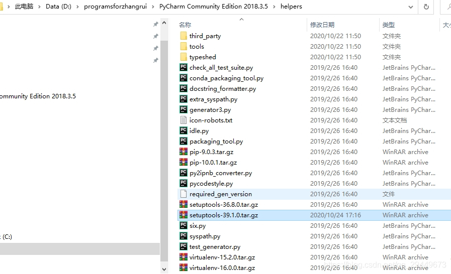The height and width of the screenshot is (274, 451).
Task: Go to PyCharm Community Edition 2018.3.5 breadcrumb
Action: click(x=213, y=7)
